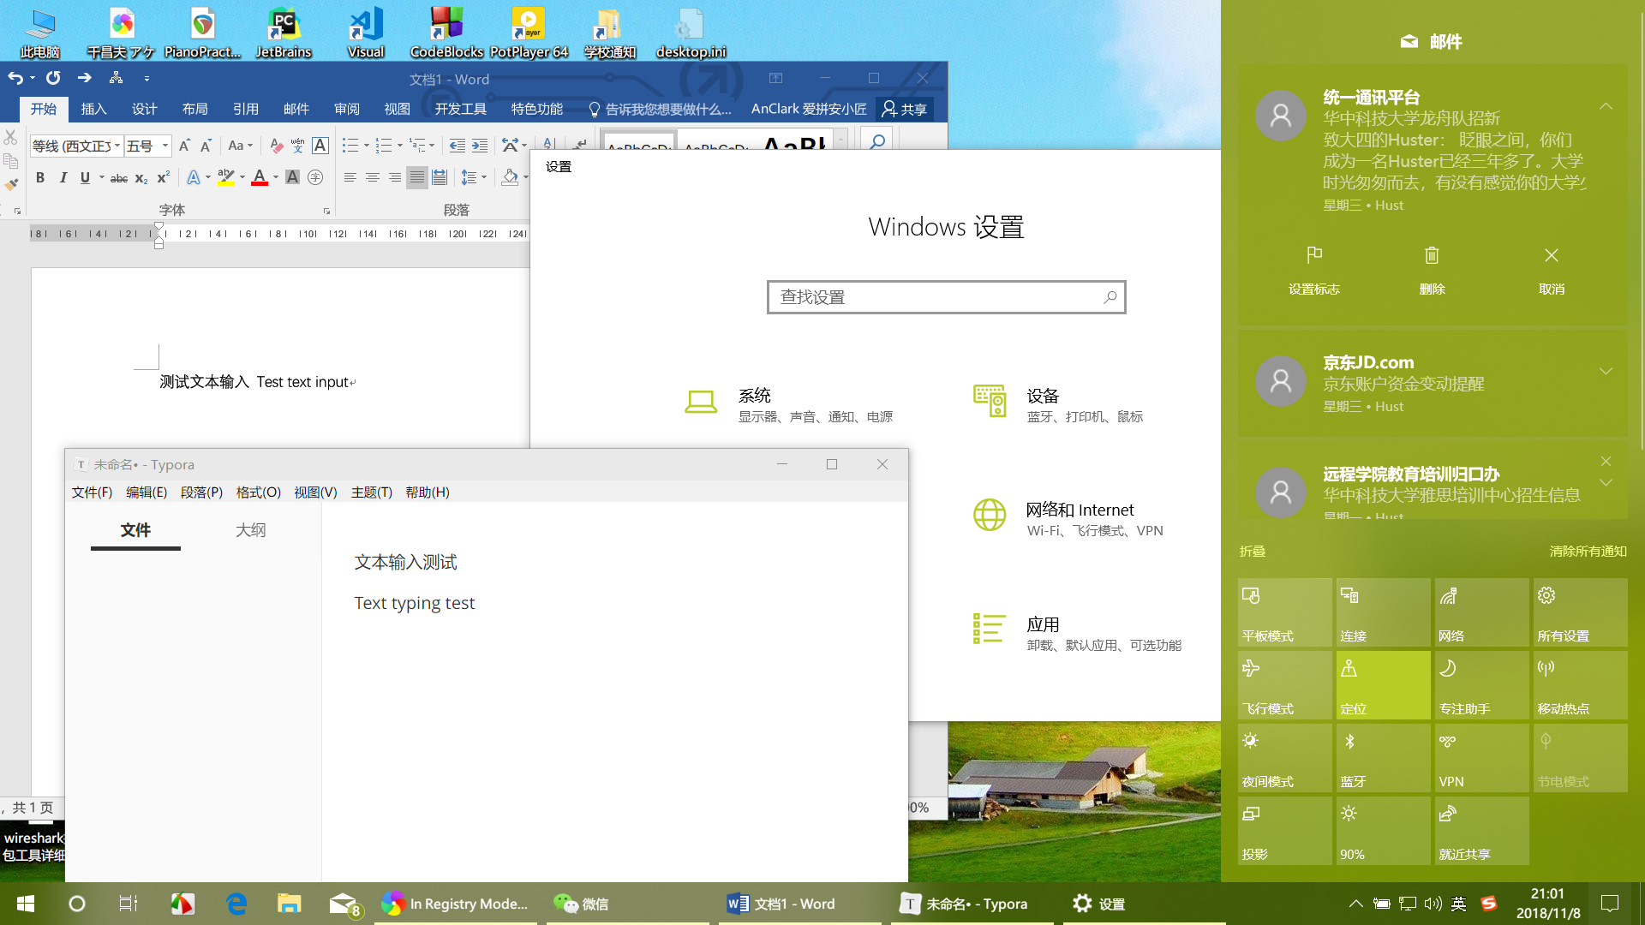Open Task View from the taskbar

coord(129,904)
